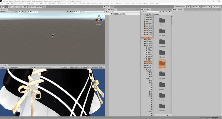
Task: Open Project search by type icon
Action: (x=161, y=12)
